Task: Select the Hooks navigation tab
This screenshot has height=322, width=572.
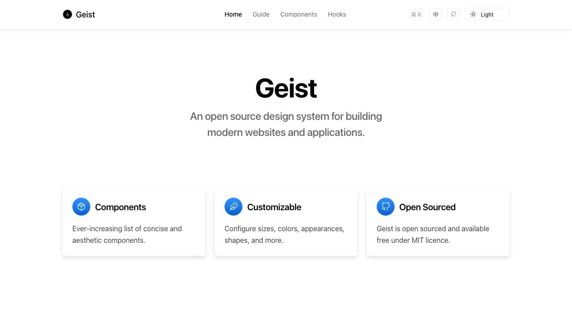Action: tap(336, 14)
